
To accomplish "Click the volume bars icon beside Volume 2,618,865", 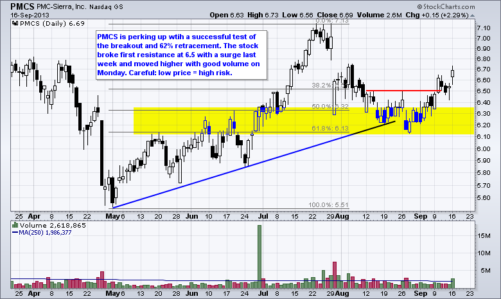I will tap(15, 225).
